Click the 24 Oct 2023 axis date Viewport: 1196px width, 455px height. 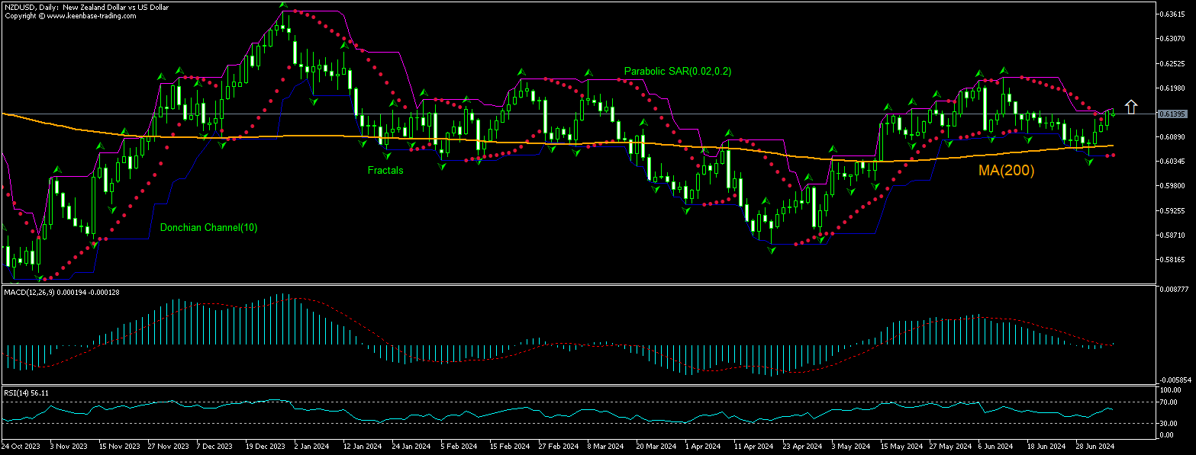coord(23,447)
